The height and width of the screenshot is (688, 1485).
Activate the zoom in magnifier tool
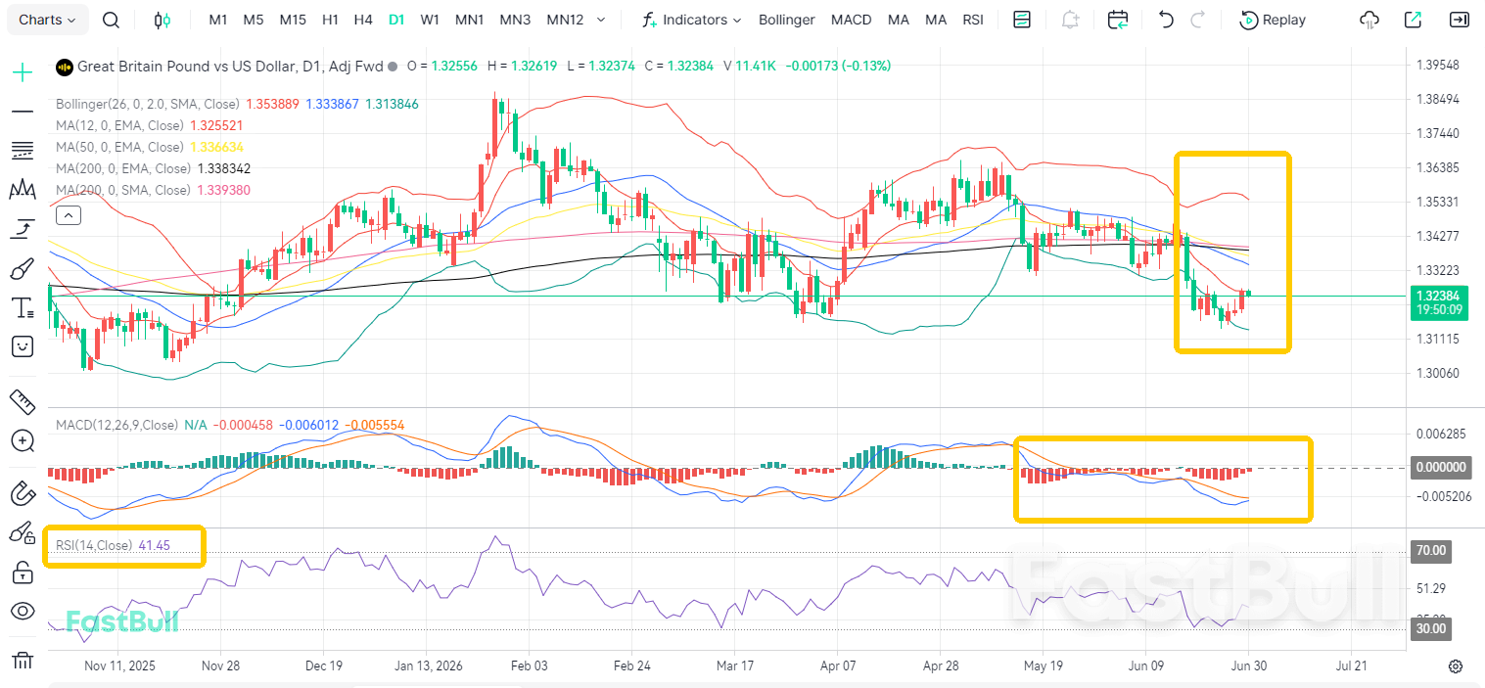tap(23, 441)
